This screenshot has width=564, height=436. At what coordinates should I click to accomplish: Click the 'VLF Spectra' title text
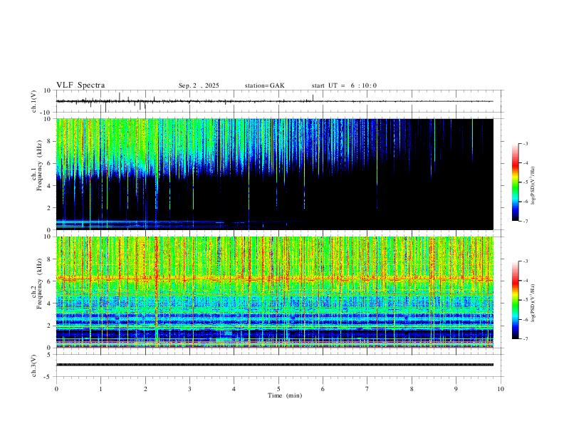80,85
